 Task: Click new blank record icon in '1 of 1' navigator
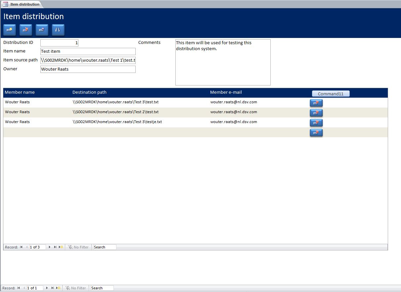coord(58,288)
